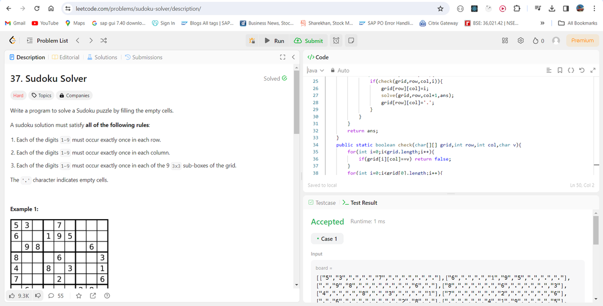Open Maps bookmark

[x=74, y=23]
